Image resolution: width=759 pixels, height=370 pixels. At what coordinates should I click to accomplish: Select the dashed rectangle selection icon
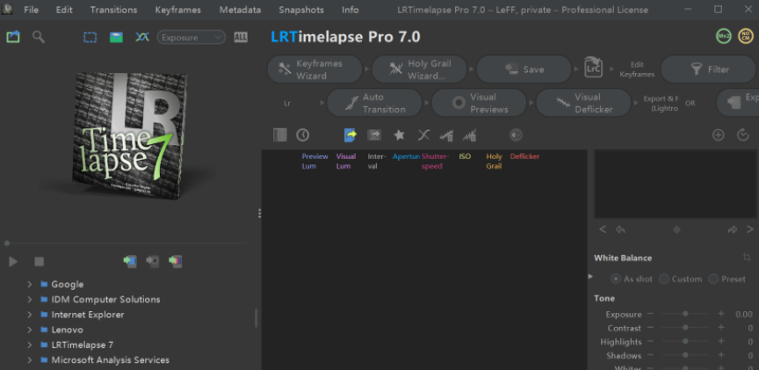(x=90, y=37)
